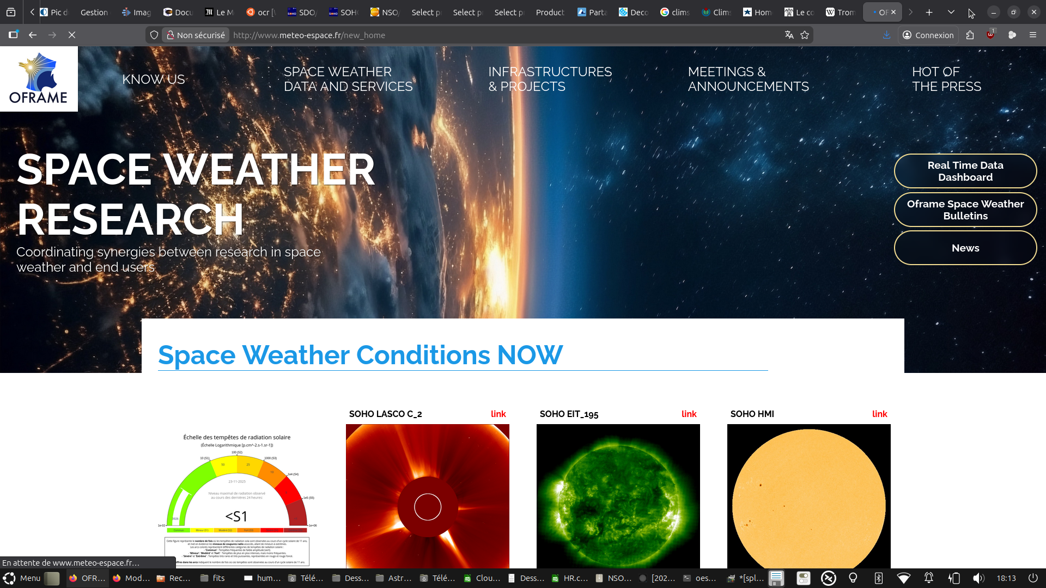Toggle the volume speaker tray icon
Screen dimensions: 1046x588
click(x=978, y=578)
